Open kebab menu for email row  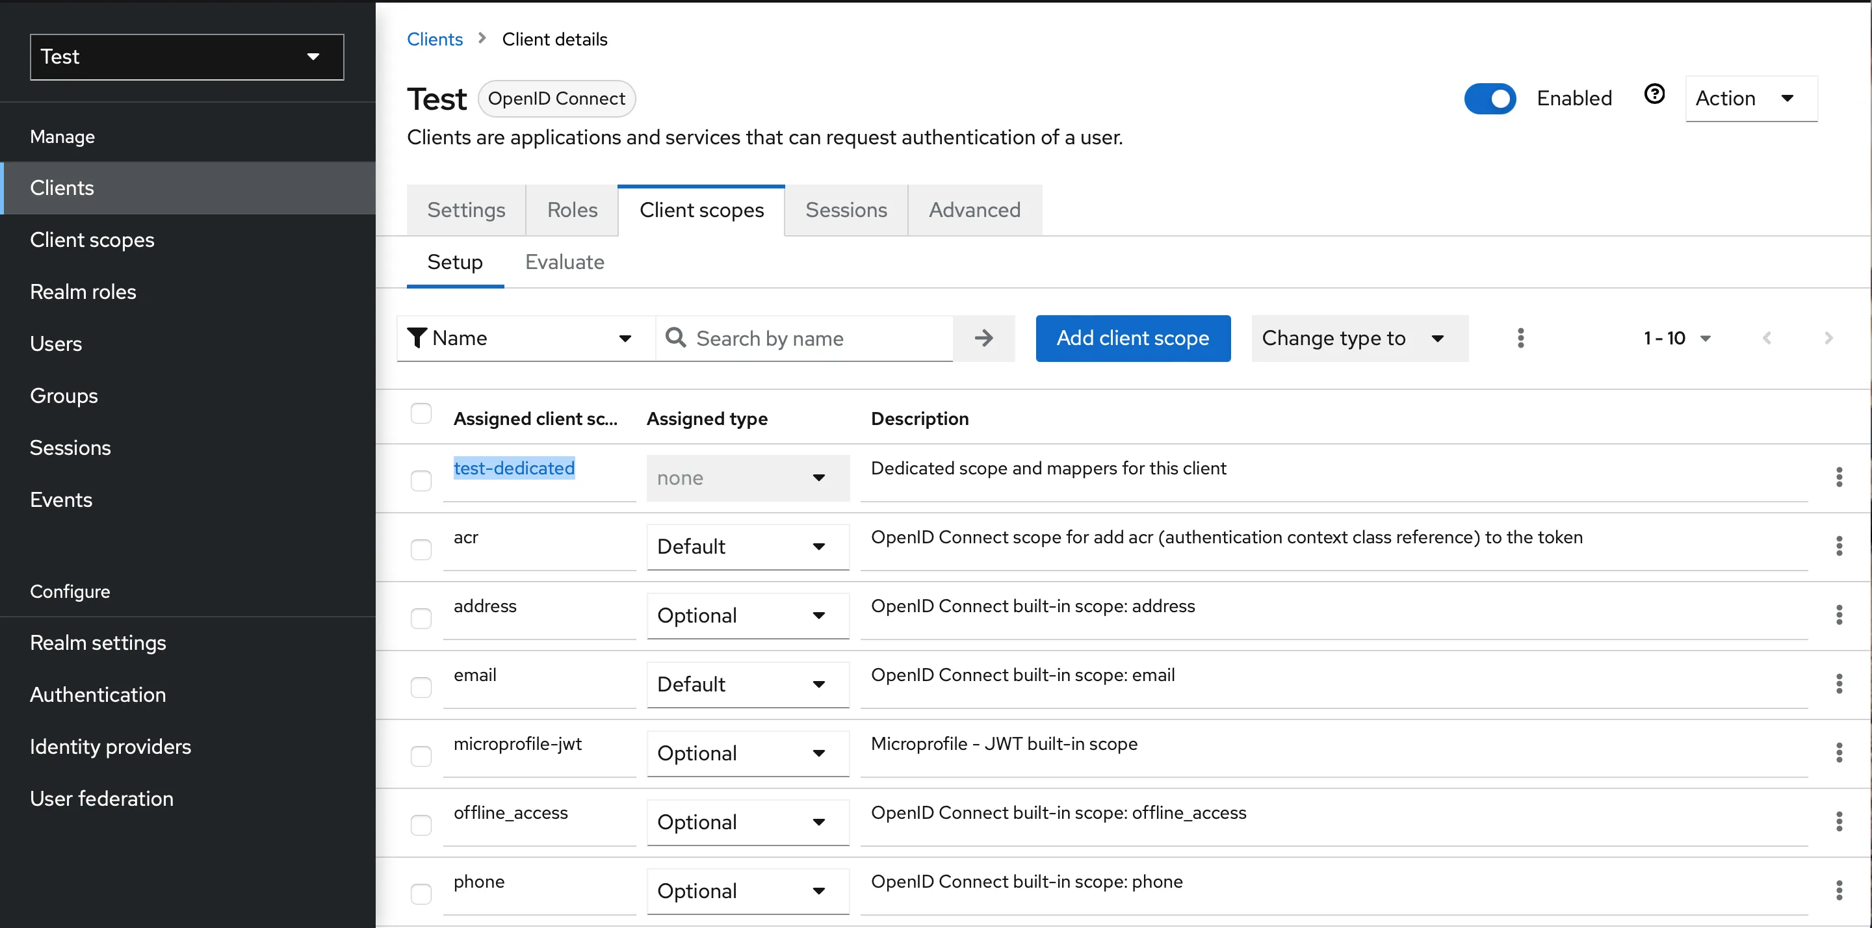click(1839, 684)
